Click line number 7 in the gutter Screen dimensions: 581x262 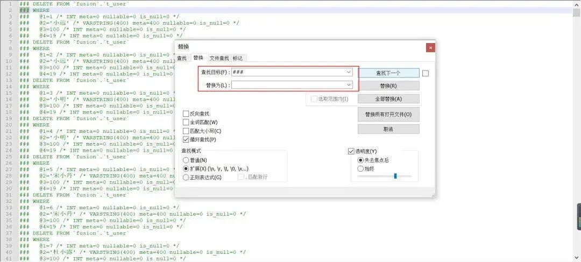[10, 42]
